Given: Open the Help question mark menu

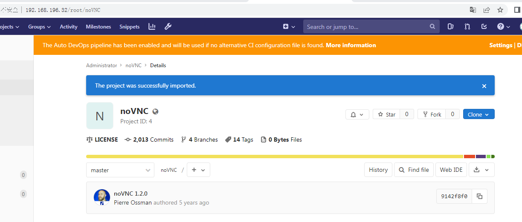Looking at the screenshot, I should point(504,26).
